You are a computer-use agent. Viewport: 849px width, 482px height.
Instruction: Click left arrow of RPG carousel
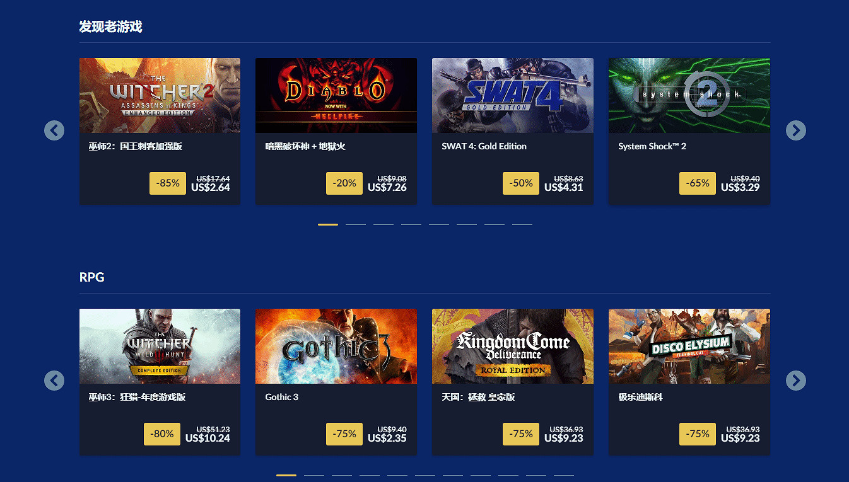point(54,381)
